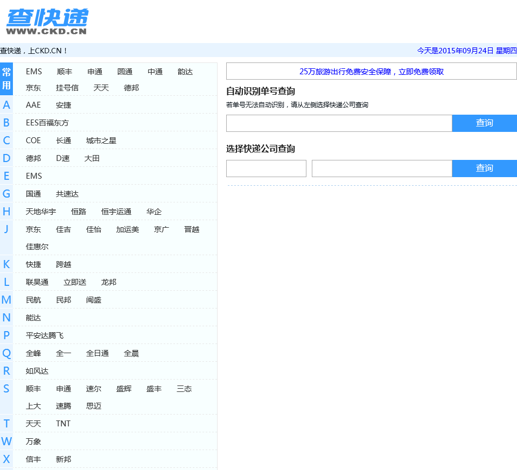This screenshot has width=517, height=470.
Task: Choose 顺丰 in the 常用 row
Action: (x=64, y=72)
